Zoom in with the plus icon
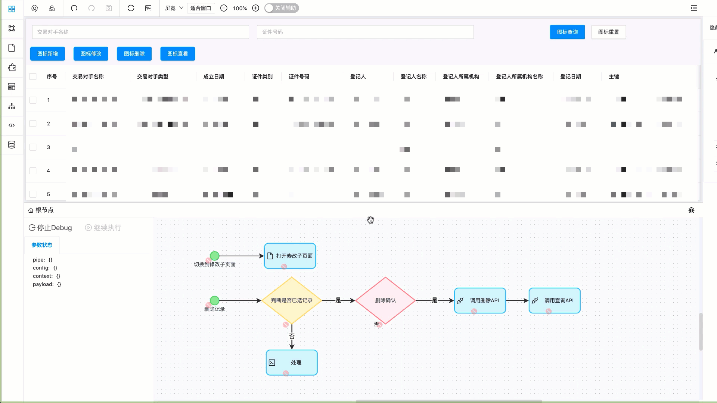Image resolution: width=717 pixels, height=403 pixels. [256, 8]
